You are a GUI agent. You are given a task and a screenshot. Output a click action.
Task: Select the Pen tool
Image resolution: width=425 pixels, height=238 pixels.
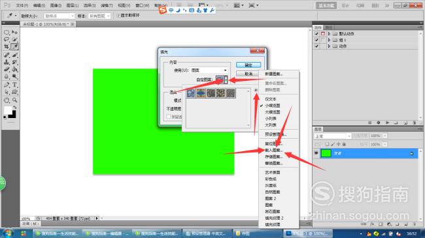(7, 85)
